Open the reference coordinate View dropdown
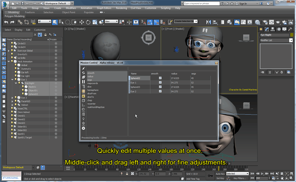Viewport: 296px width, 182px height. tap(111, 21)
